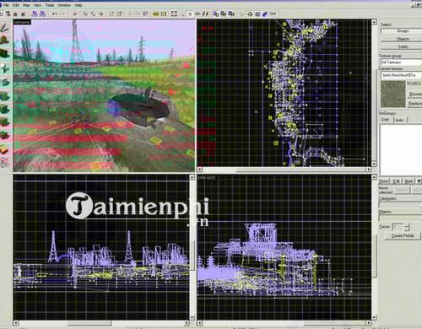Select the Clipping tool

[5, 148]
